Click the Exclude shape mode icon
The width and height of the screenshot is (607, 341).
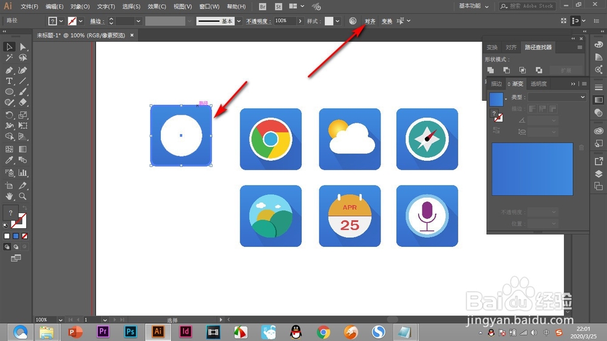click(538, 70)
